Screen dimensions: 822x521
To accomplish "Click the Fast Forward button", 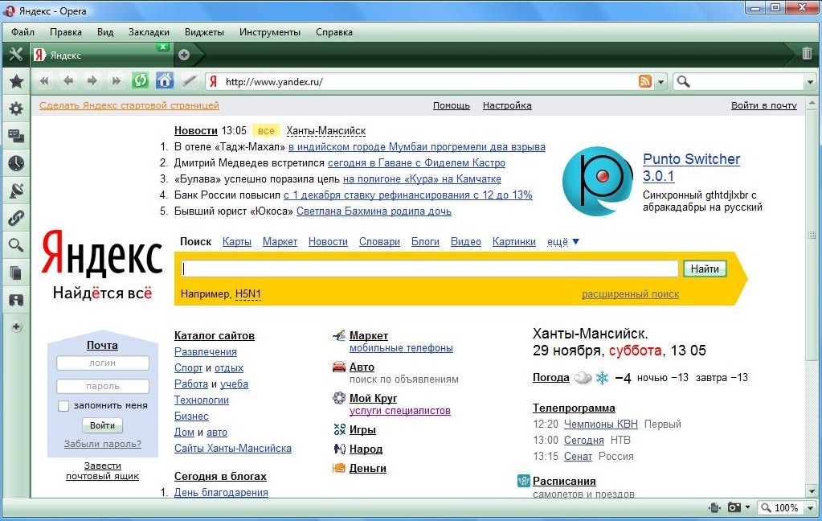I will (116, 80).
